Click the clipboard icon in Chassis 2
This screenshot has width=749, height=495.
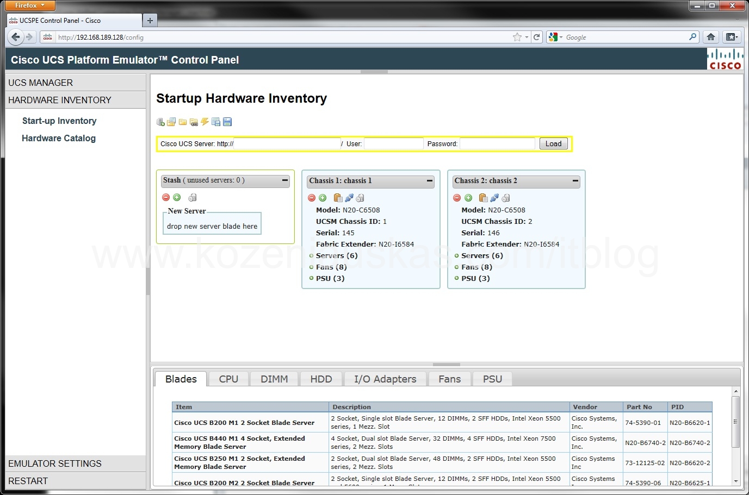(483, 198)
